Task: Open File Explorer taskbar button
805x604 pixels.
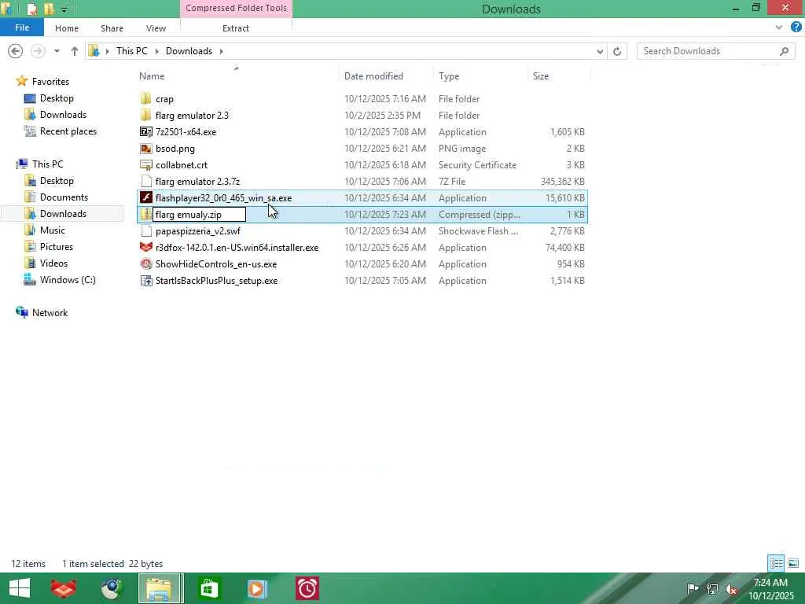Action: (159, 588)
